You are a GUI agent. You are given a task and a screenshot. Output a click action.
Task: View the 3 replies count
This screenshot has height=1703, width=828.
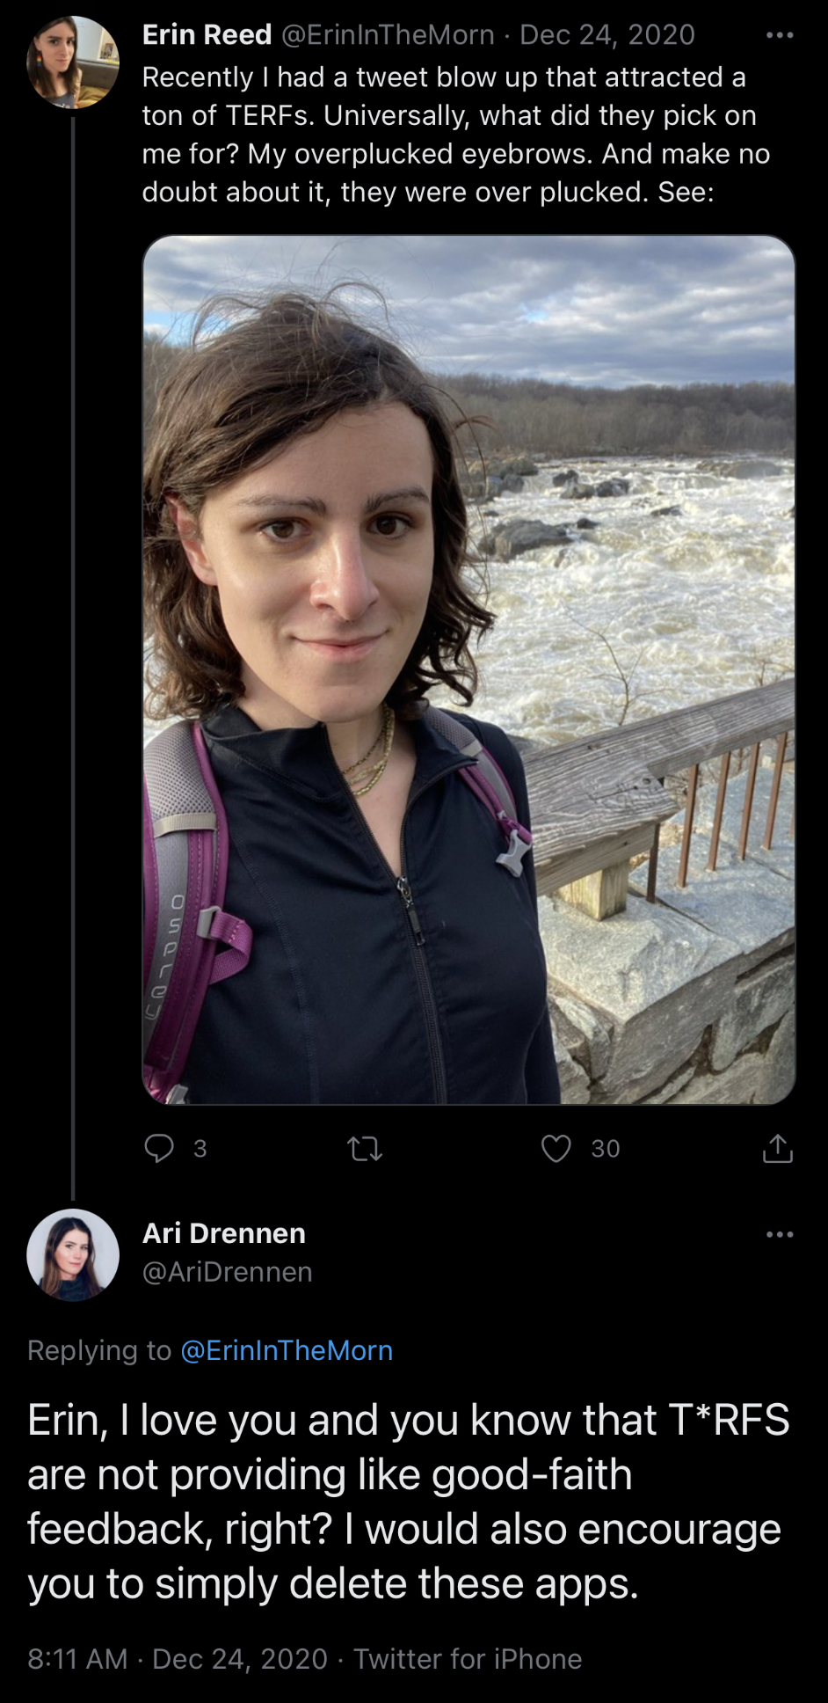click(200, 1149)
